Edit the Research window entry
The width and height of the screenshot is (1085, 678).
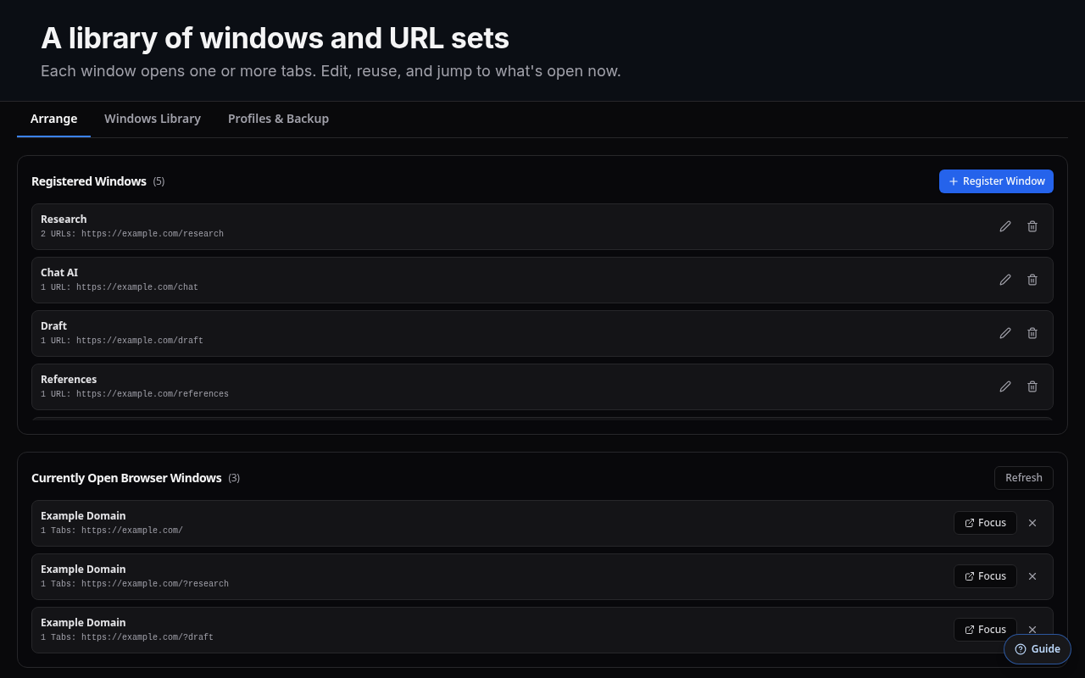coord(1005,226)
